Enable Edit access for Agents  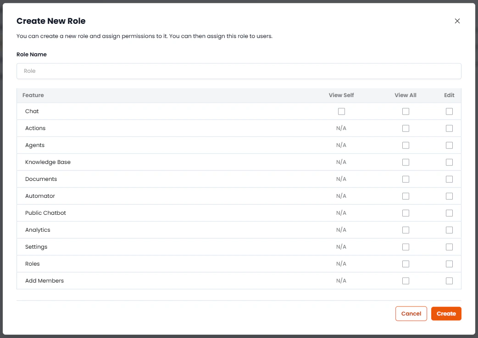[449, 145]
